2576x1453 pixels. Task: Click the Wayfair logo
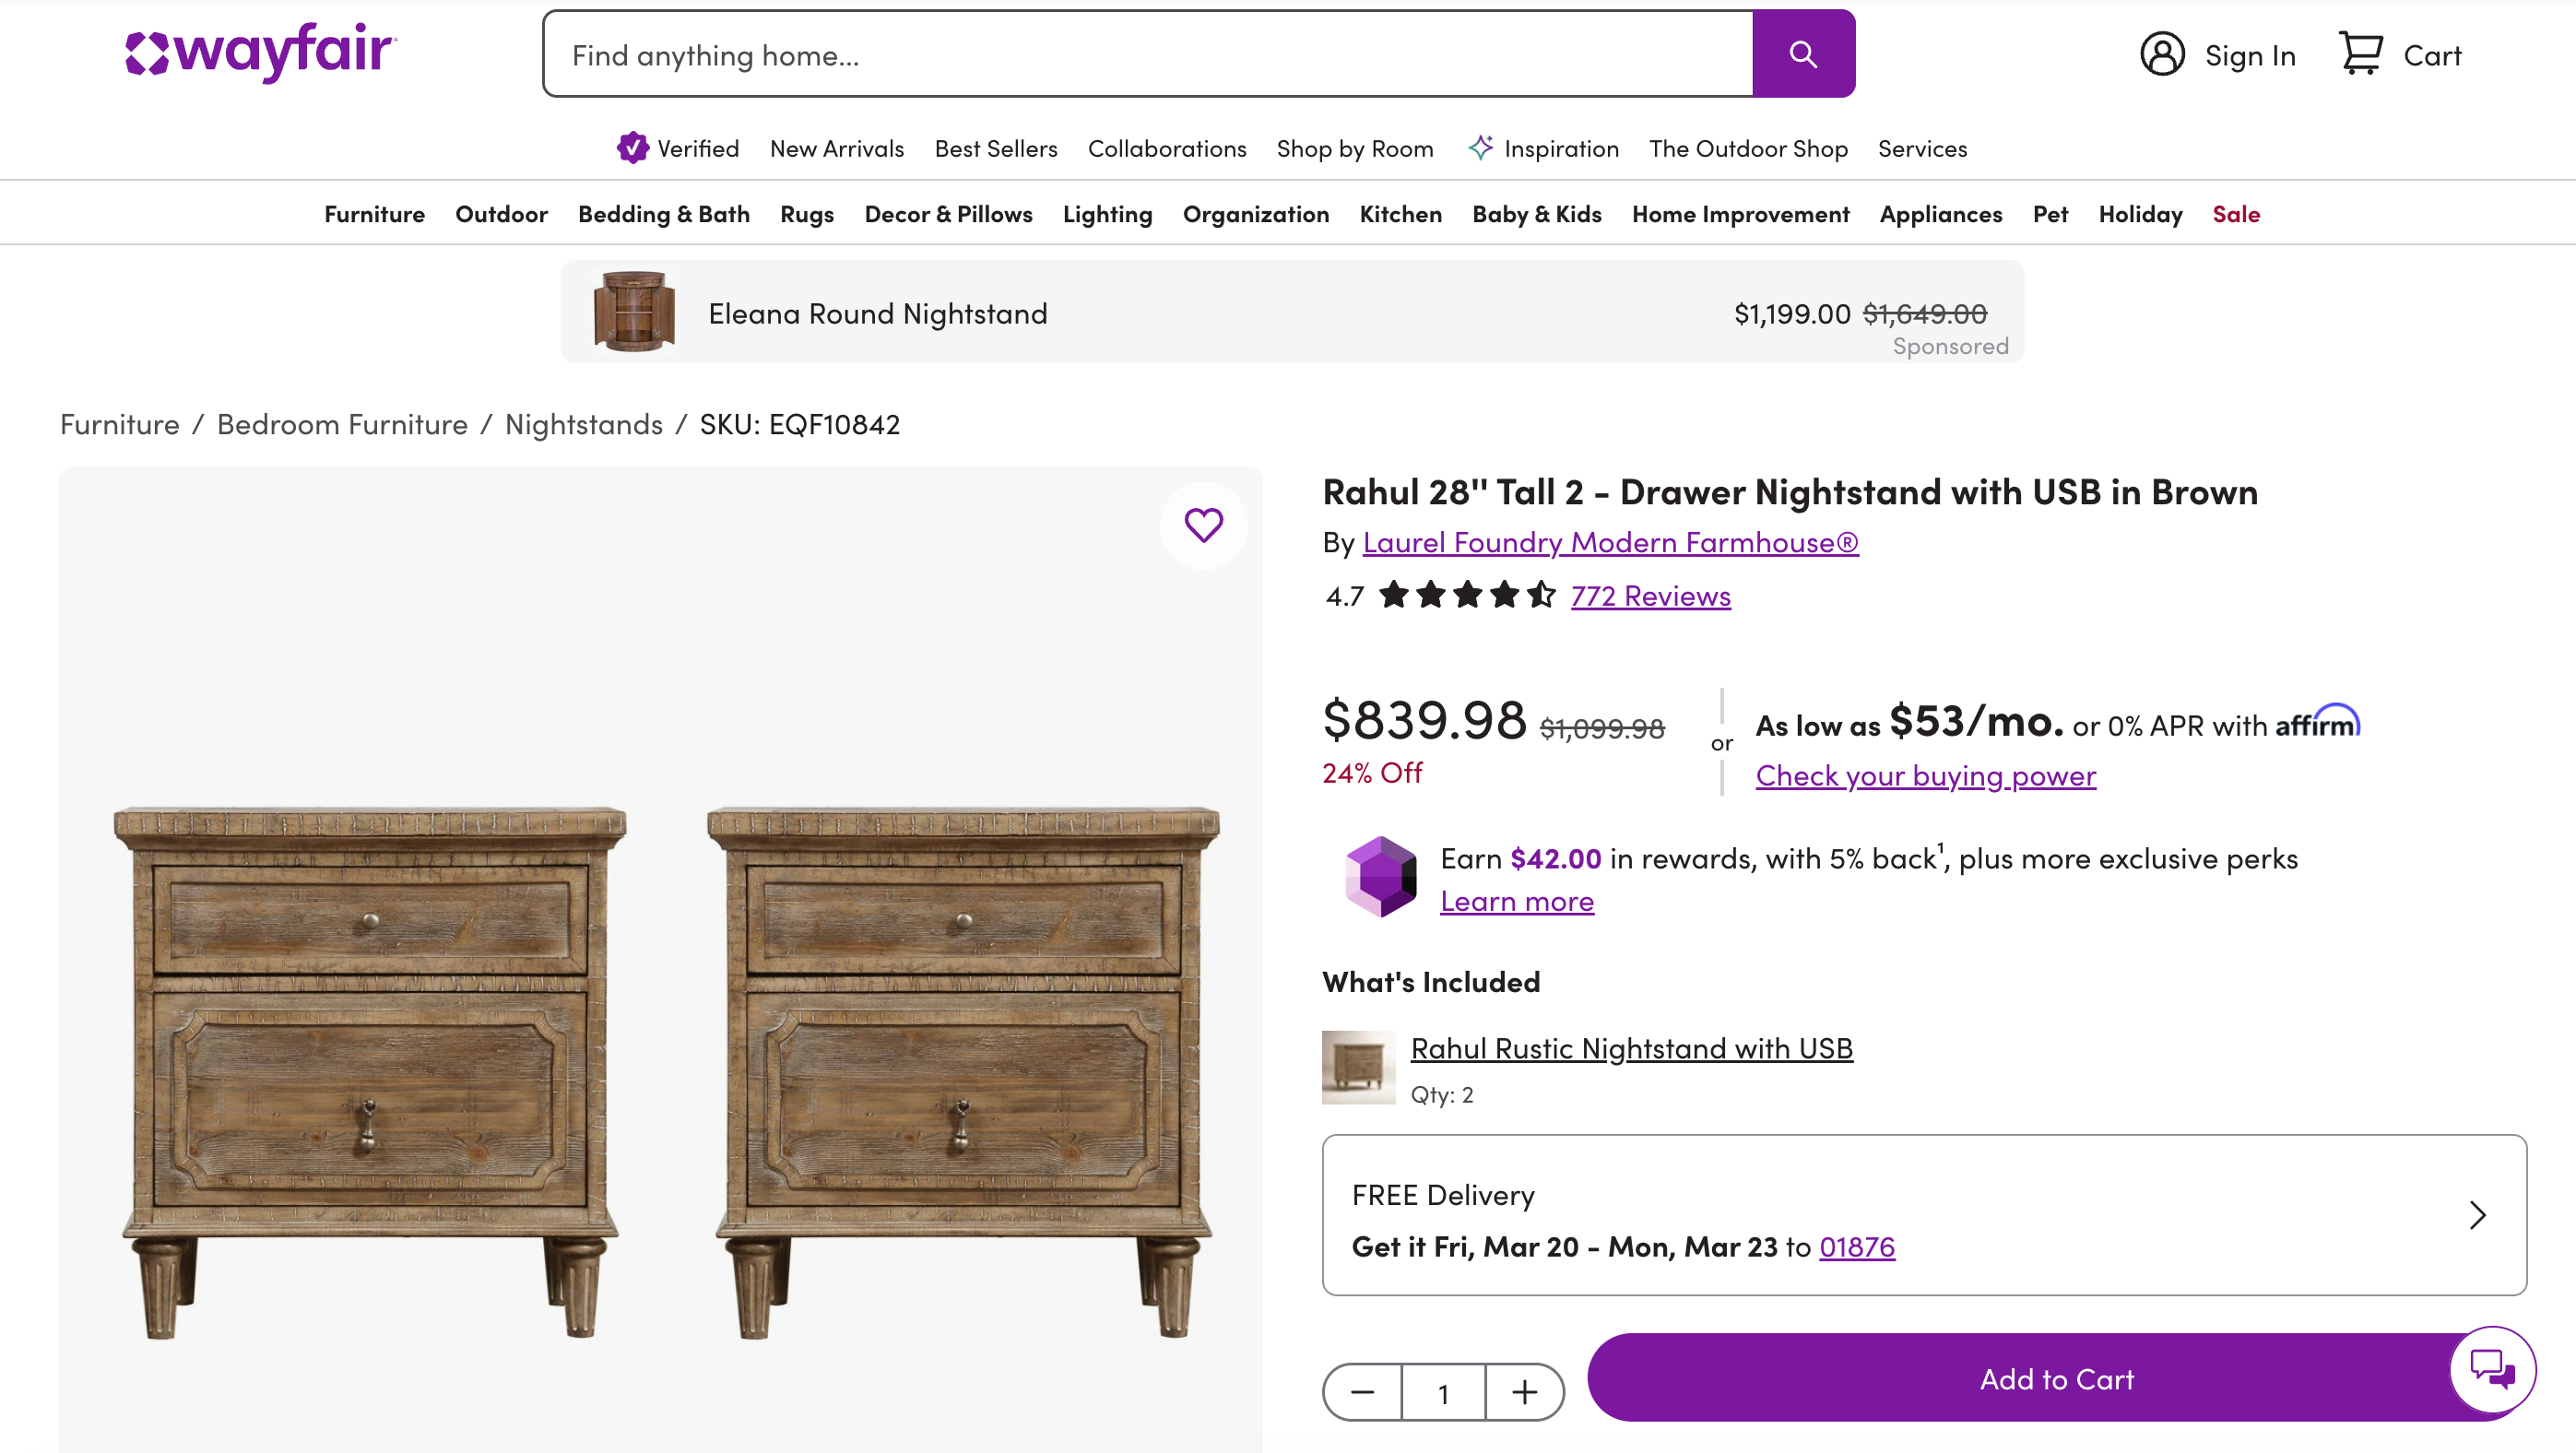coord(261,52)
